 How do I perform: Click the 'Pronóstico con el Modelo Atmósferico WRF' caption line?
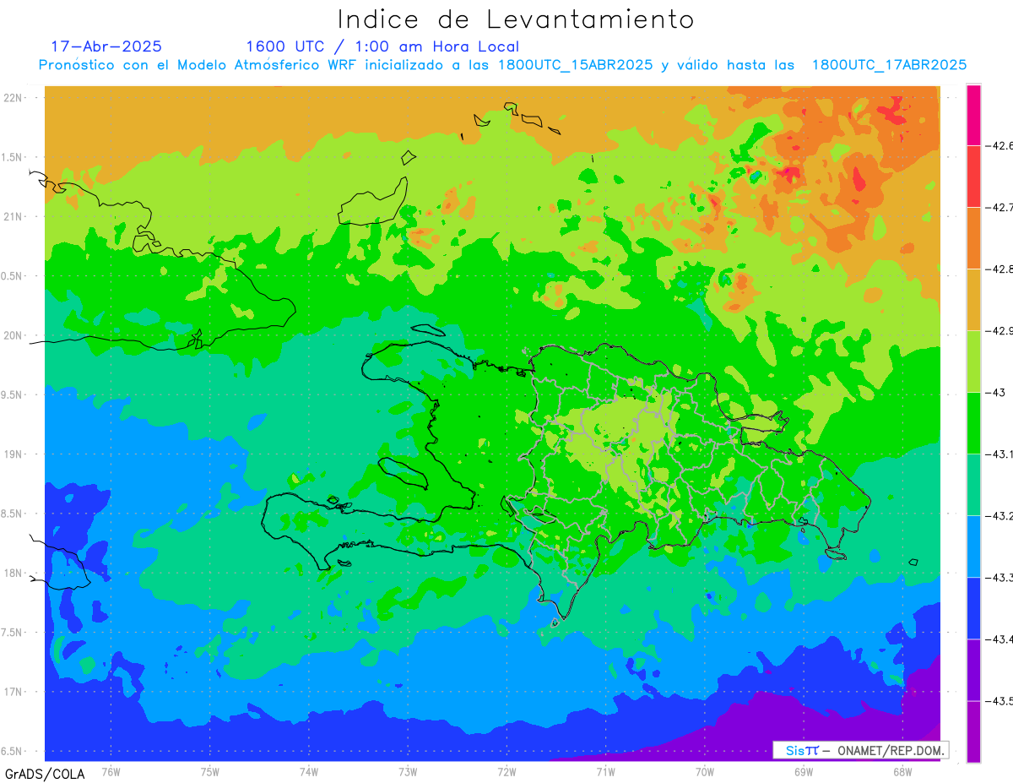[x=502, y=65]
